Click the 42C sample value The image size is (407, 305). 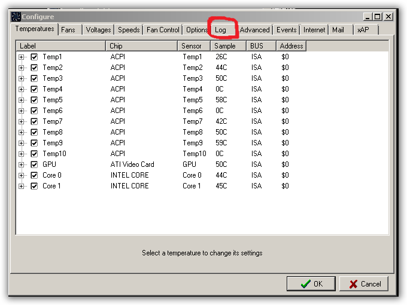click(221, 121)
